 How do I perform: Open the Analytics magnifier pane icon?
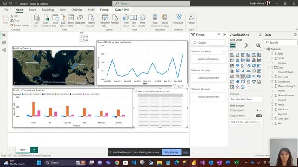[x=258, y=45]
